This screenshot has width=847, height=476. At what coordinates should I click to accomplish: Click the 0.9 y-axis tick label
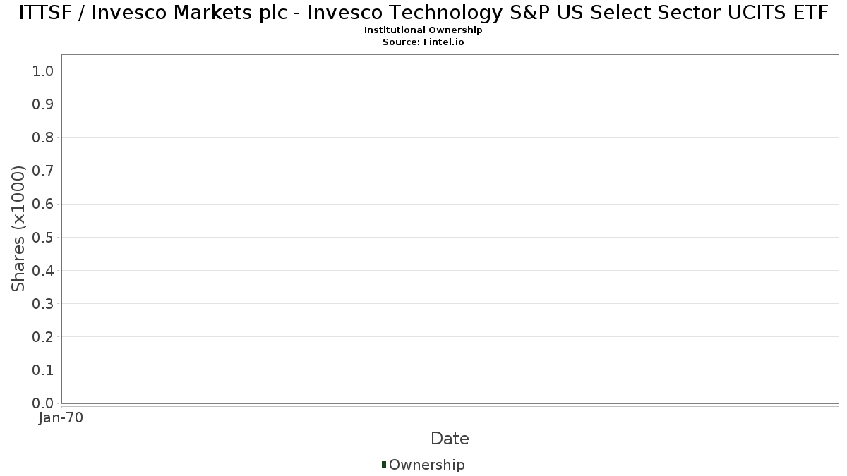coord(43,104)
